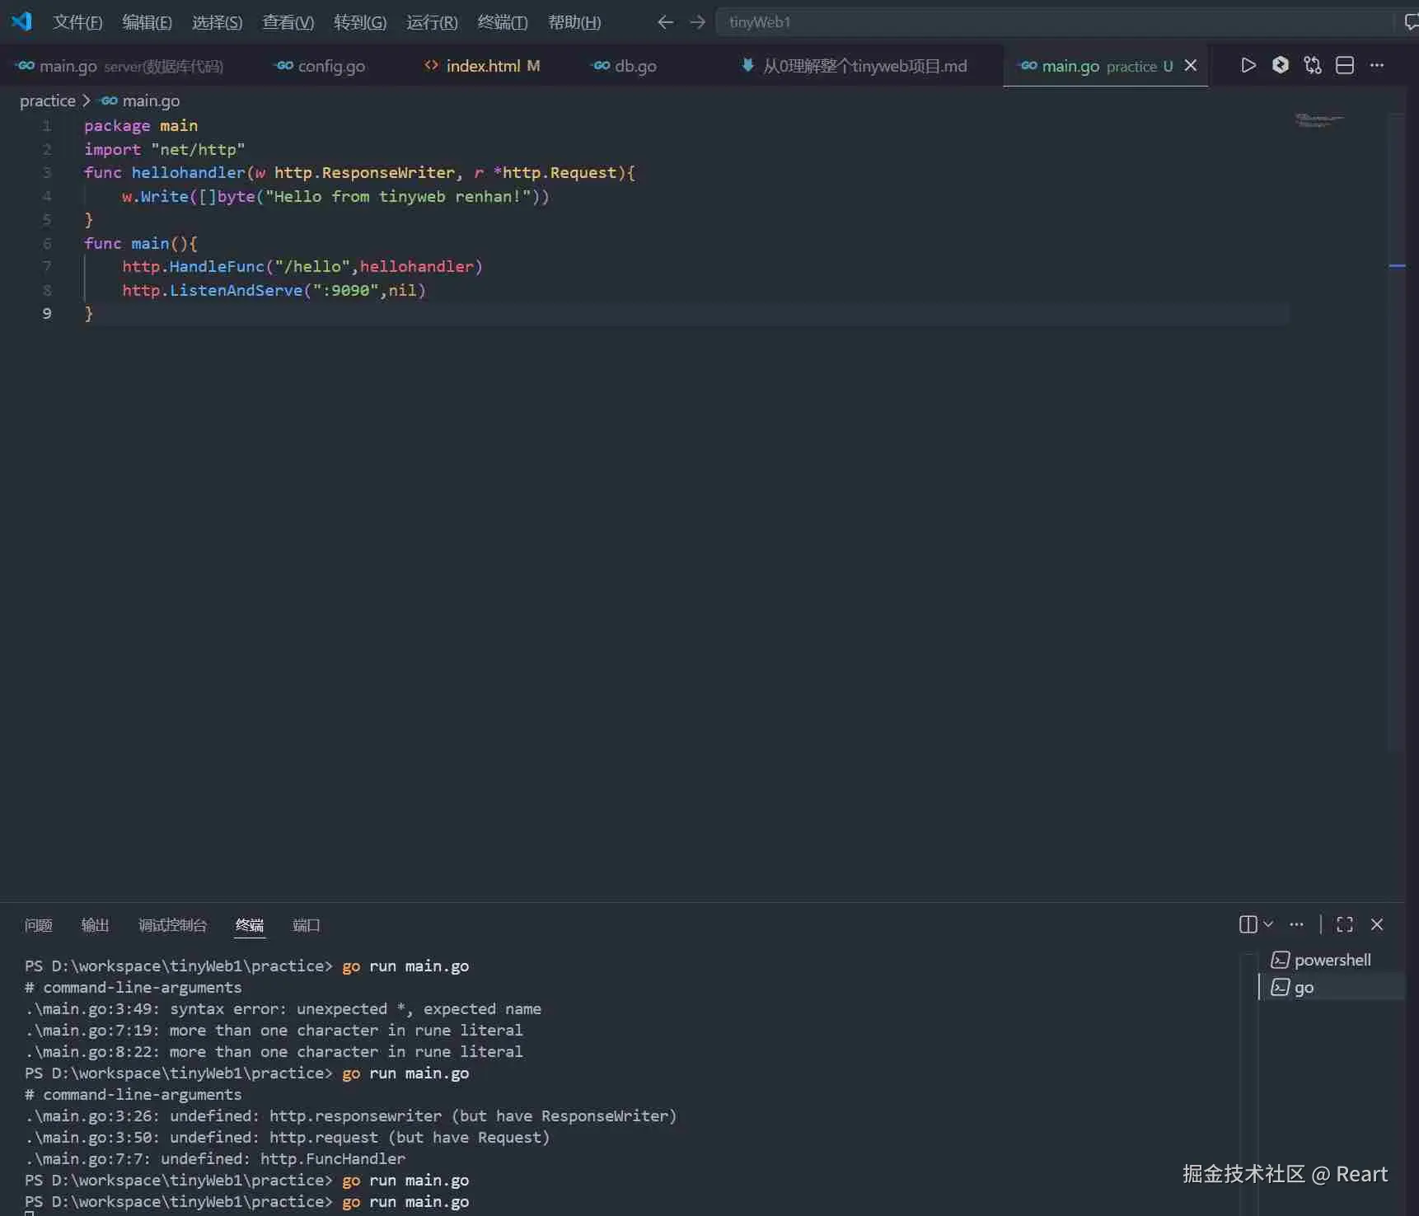Show the 调试控制台 panel tab
1419x1216 pixels.
click(x=172, y=924)
